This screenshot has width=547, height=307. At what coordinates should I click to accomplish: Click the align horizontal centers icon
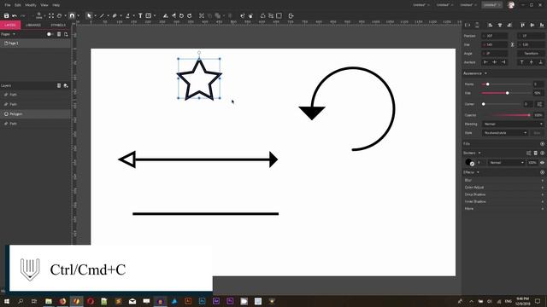(x=500, y=25)
